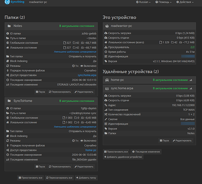Viewport: 202px width, 184px height.
Task: Click the sync.home.arpa connection count icon
Action: point(106,114)
